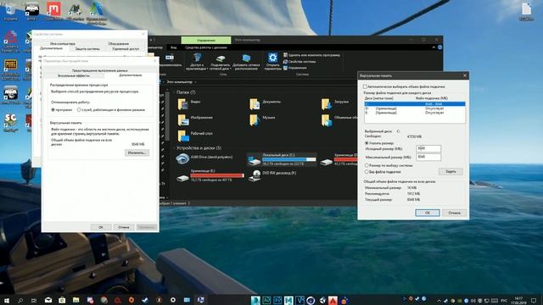Click the maximum size (МБ) input field
Viewport: 543px width, 305px height.
tap(428, 157)
